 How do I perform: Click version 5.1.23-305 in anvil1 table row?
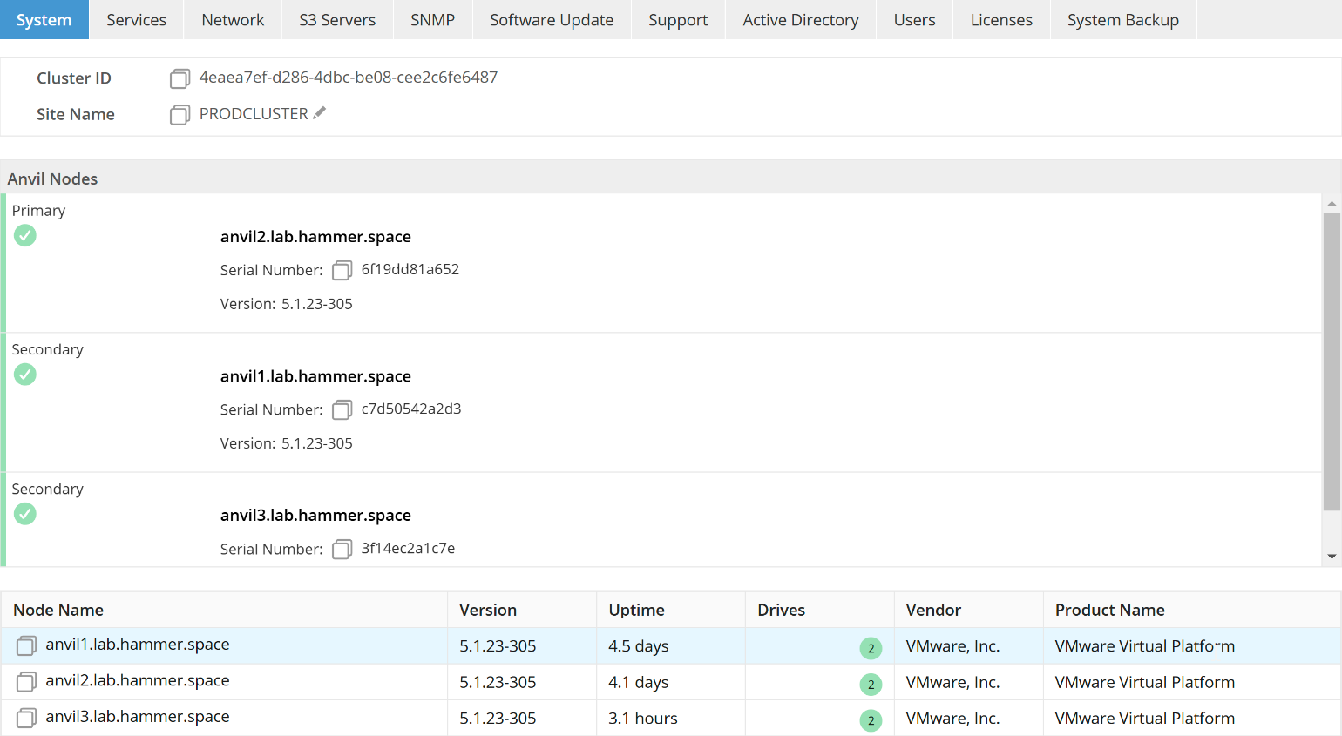tap(498, 646)
